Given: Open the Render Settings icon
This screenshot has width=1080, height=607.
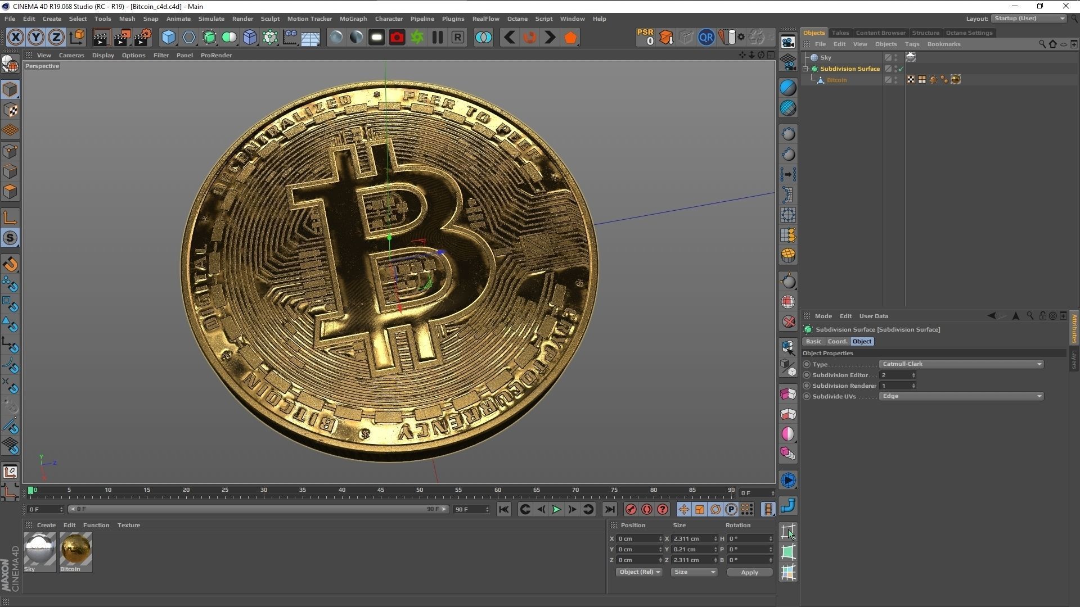Looking at the screenshot, I should 142,37.
